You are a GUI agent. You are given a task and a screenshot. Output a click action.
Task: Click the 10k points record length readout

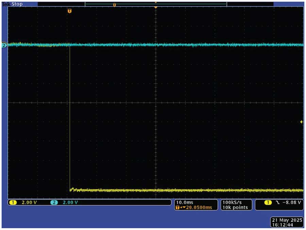click(x=235, y=207)
